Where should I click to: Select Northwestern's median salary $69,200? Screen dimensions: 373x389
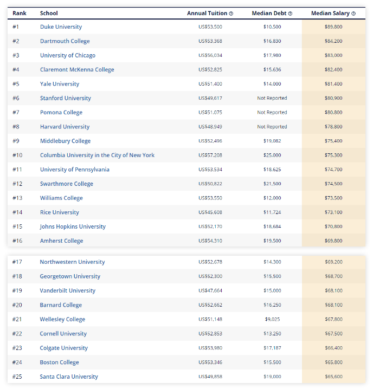[x=333, y=262]
